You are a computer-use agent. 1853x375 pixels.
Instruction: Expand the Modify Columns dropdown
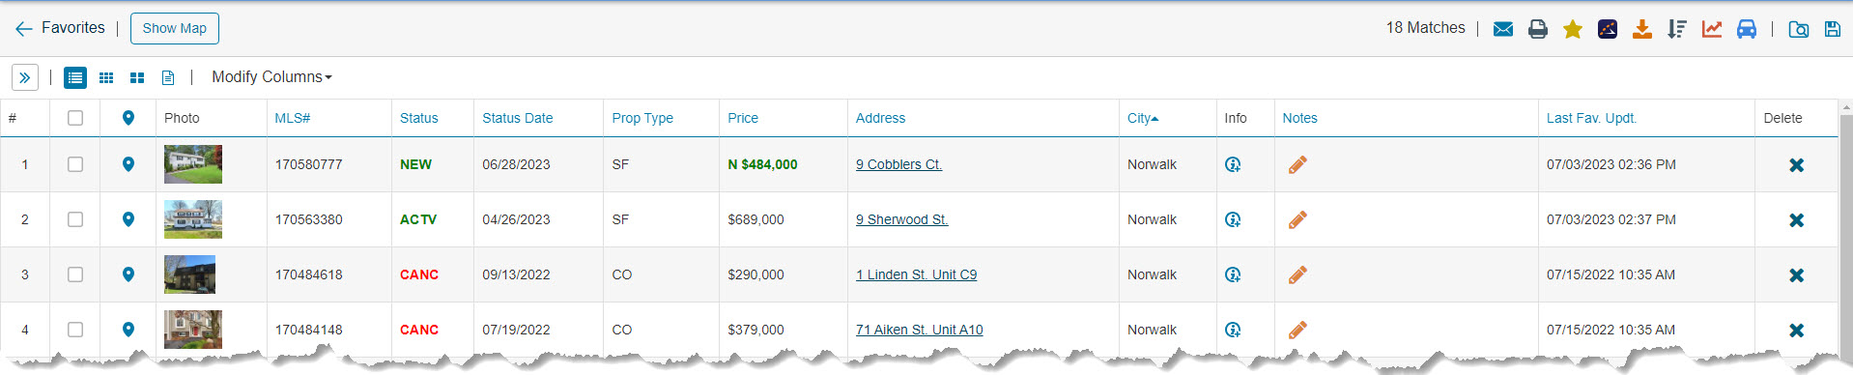coord(271,76)
